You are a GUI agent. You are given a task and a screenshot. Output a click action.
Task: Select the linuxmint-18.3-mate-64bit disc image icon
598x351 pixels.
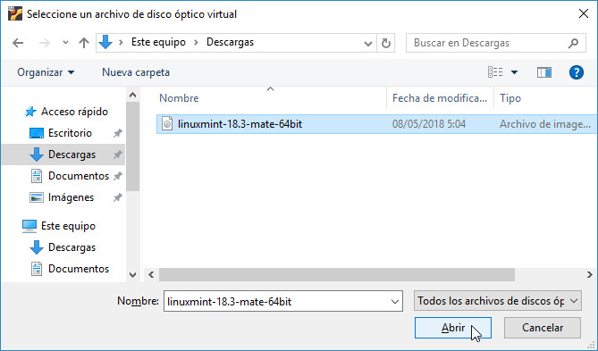(167, 124)
